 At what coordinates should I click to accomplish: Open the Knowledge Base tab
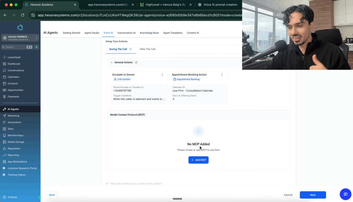click(149, 33)
